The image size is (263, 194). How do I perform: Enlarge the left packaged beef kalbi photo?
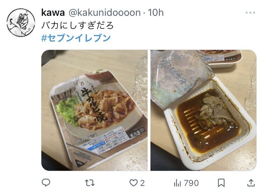click(x=94, y=110)
